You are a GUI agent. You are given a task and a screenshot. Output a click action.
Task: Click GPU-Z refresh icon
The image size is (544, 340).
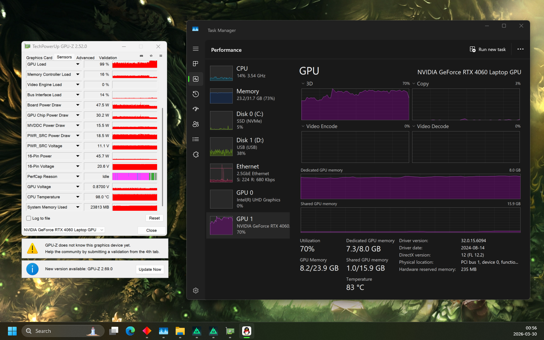(x=151, y=56)
